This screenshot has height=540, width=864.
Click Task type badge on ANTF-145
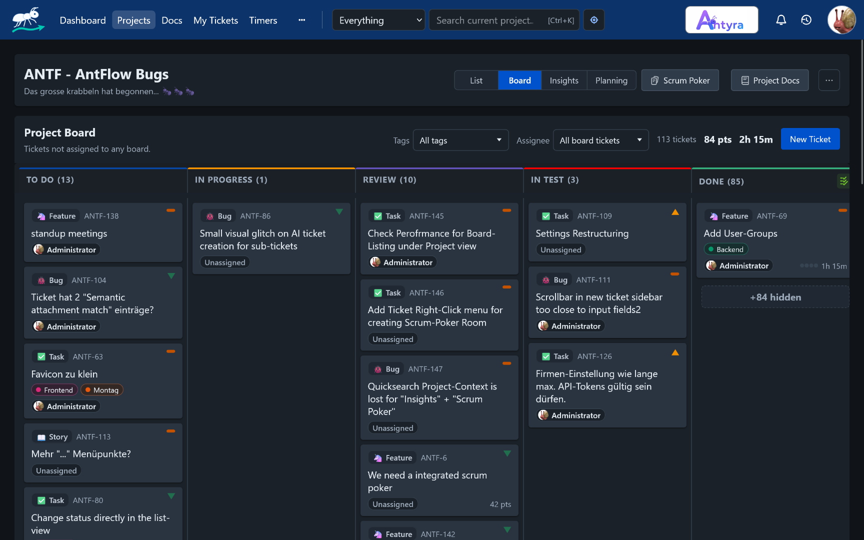point(387,216)
